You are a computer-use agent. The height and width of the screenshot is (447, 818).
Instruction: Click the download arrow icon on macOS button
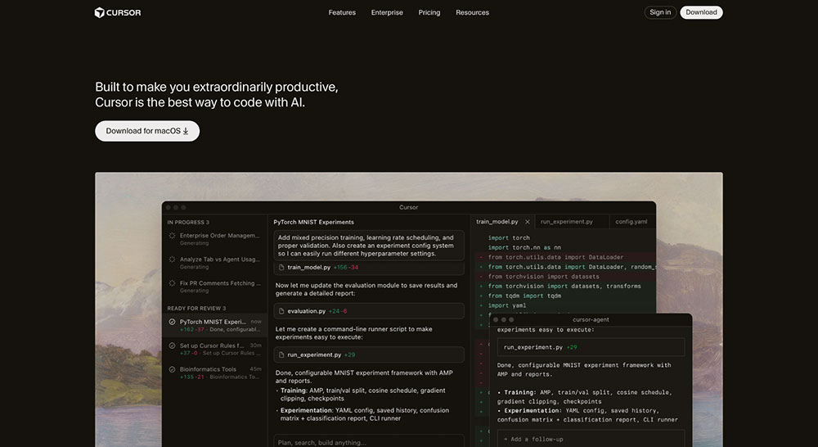[x=185, y=131]
